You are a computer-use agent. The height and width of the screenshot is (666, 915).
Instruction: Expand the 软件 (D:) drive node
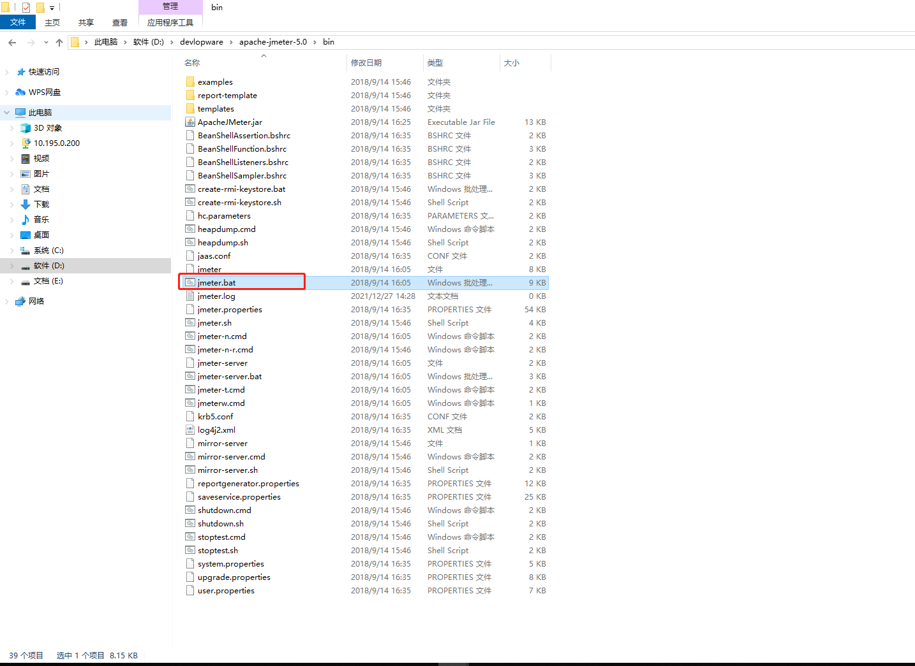[12, 266]
